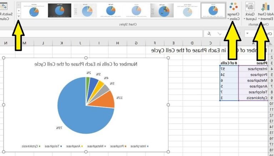Select column H header
Viewport: 274px width, 156px height.
pos(118,43)
